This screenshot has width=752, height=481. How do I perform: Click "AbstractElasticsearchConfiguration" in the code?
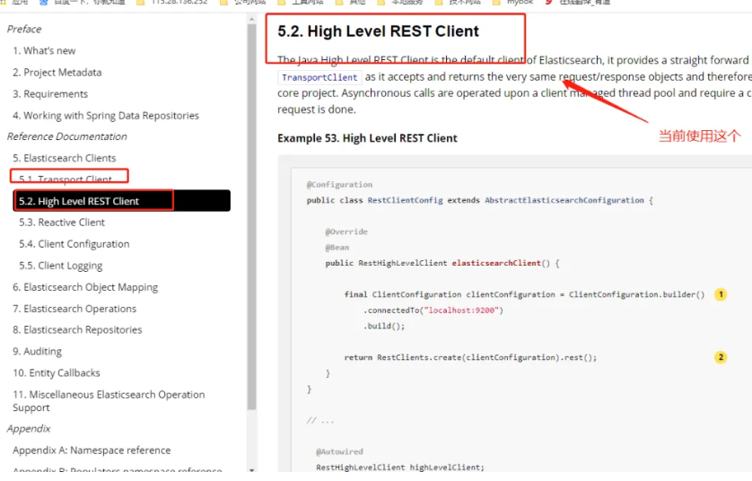564,200
